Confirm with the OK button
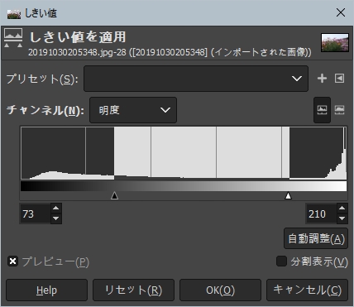 220,290
